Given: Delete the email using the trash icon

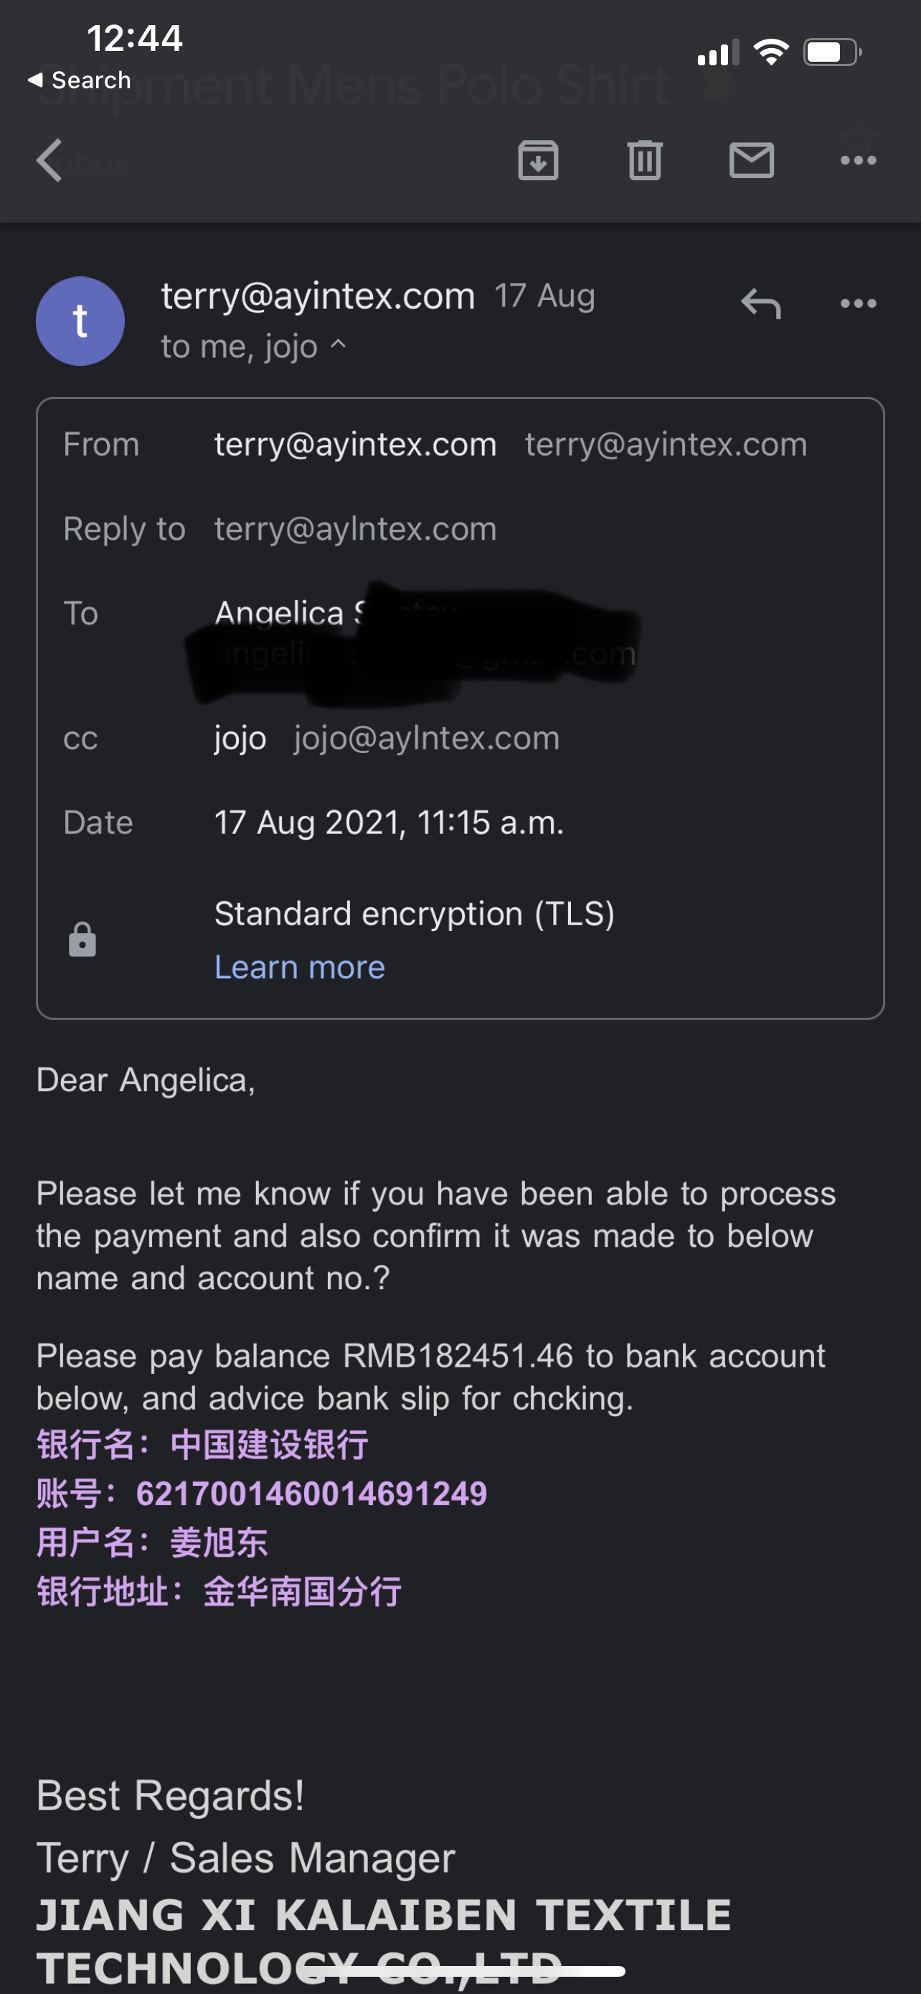Looking at the screenshot, I should 645,160.
